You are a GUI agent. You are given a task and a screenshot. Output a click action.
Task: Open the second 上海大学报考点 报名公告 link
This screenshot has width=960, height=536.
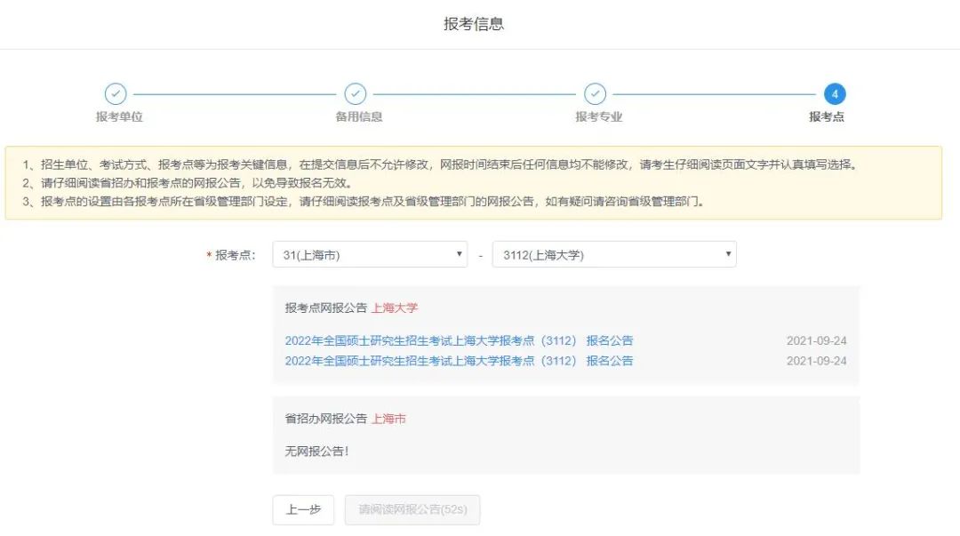coord(459,361)
